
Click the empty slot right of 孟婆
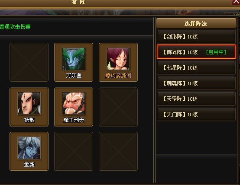click(74, 151)
